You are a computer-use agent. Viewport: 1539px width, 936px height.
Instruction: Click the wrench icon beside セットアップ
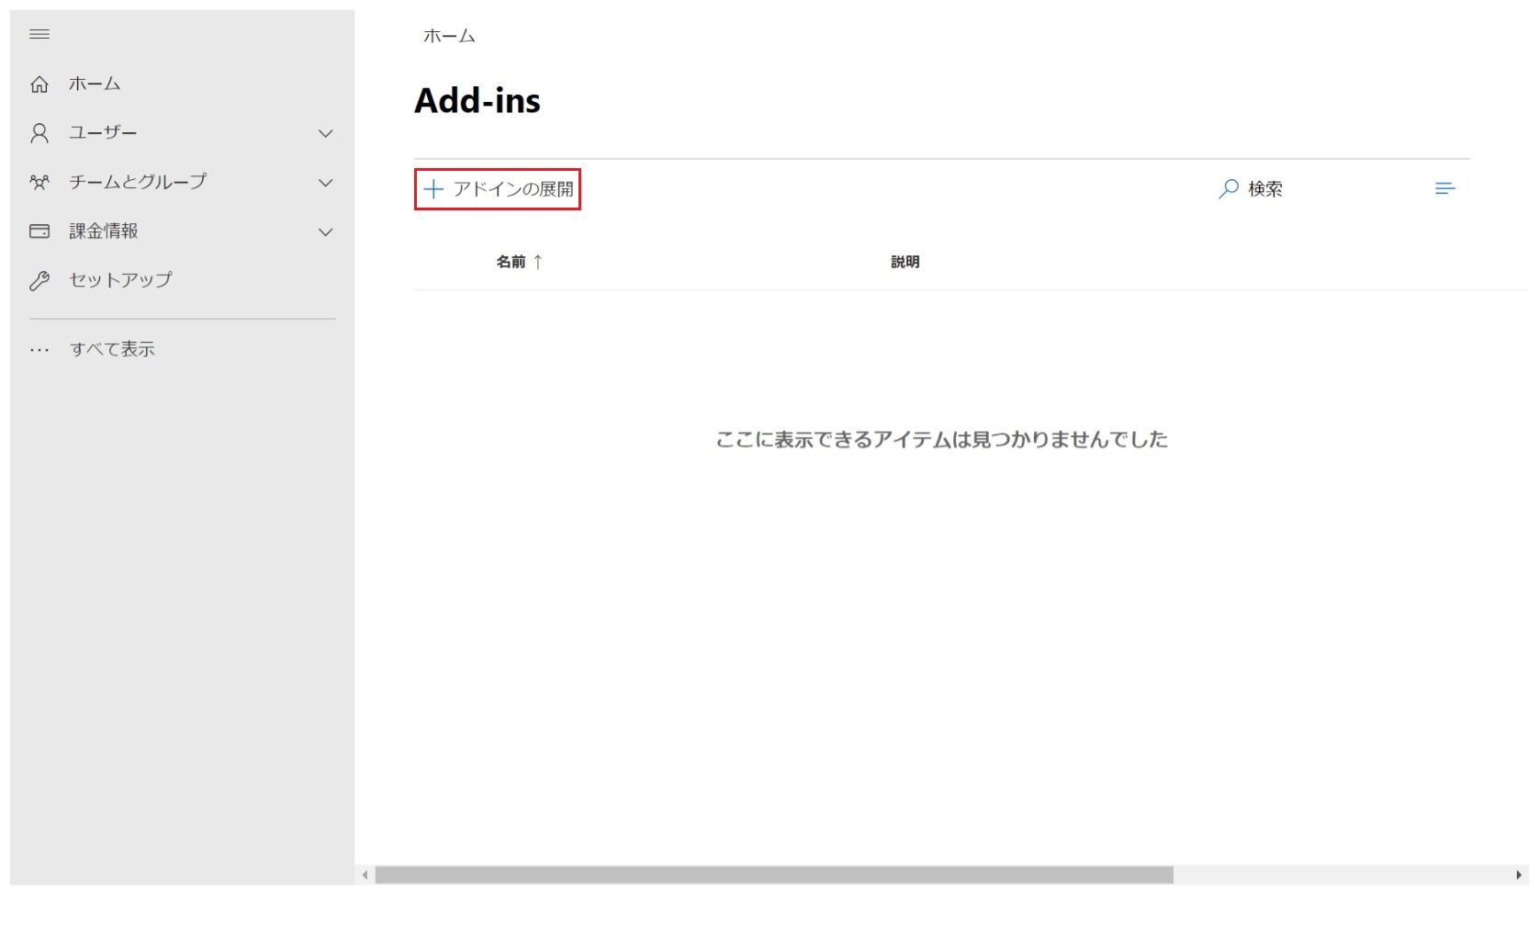click(x=39, y=281)
